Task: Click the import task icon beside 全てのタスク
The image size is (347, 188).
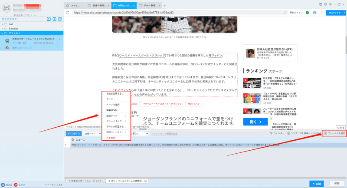Action: (x=49, y=19)
